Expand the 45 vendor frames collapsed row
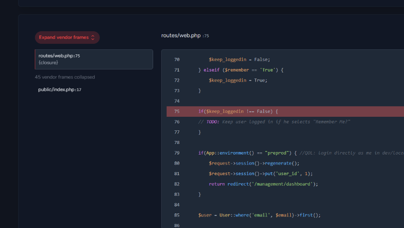 pyautogui.click(x=65, y=77)
